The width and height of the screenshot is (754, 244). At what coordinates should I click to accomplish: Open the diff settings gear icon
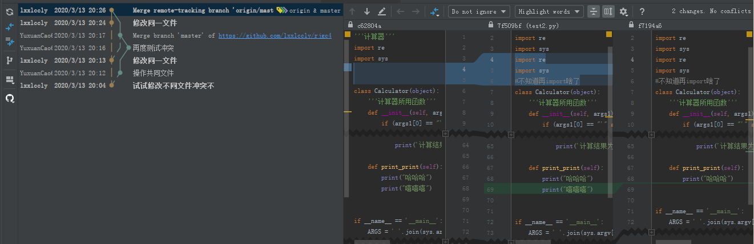(x=623, y=11)
